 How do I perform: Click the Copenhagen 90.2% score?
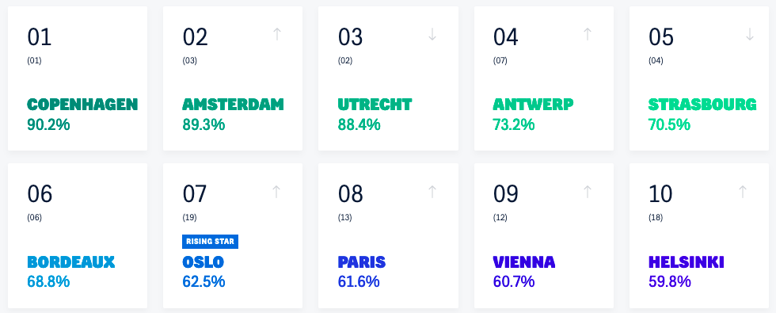coord(48,125)
